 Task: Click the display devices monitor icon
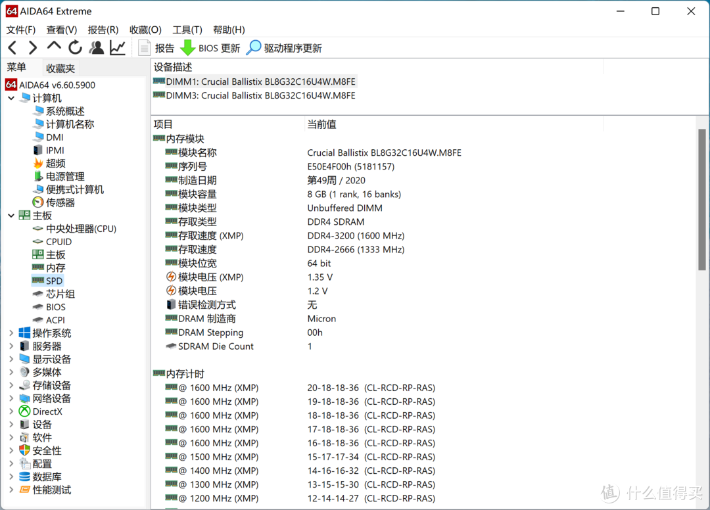pos(24,359)
